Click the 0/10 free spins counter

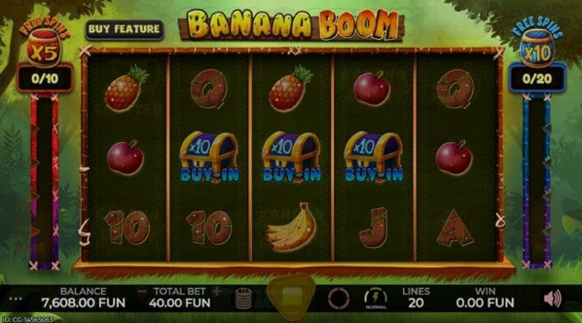44,79
